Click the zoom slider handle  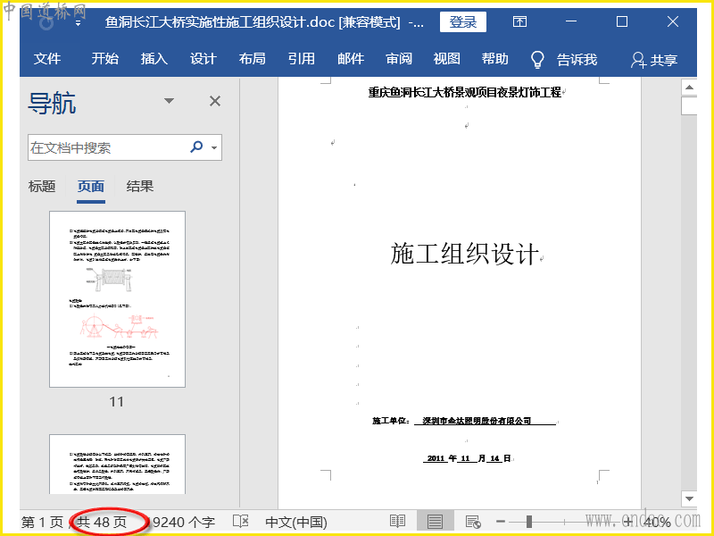tap(528, 522)
